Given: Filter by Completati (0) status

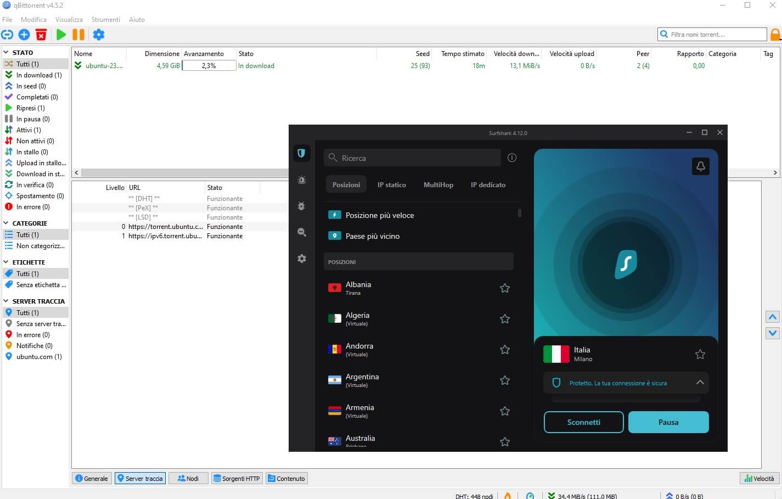Looking at the screenshot, I should pos(35,97).
